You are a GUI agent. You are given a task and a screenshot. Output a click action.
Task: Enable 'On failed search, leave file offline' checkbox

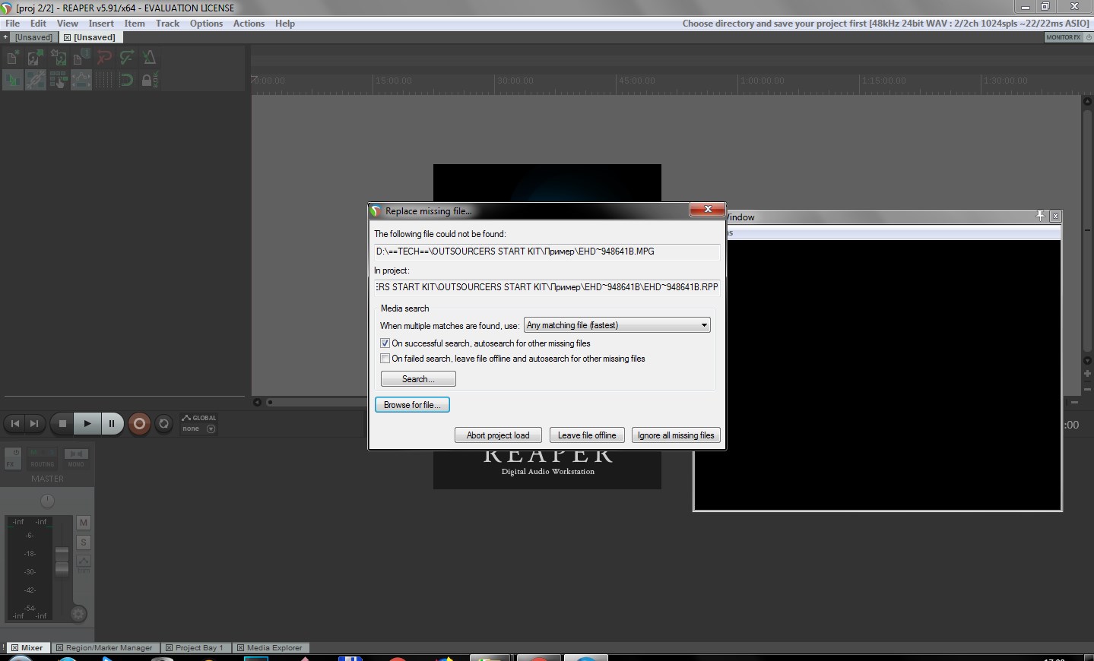pos(385,359)
